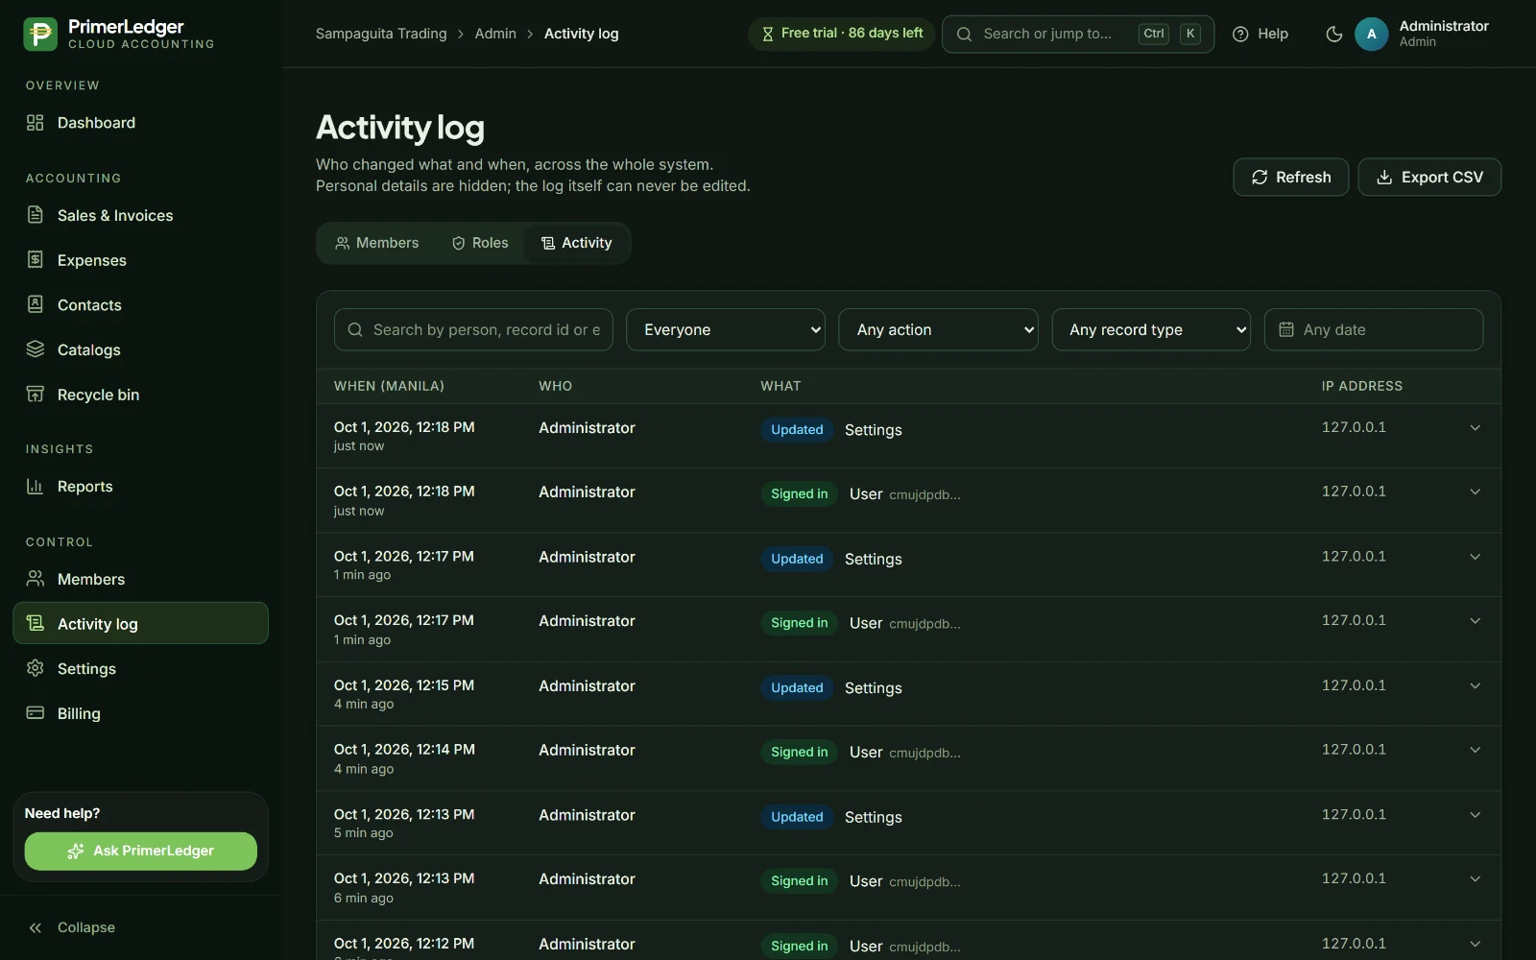This screenshot has width=1536, height=960.
Task: Go to Expenses page
Action: [140, 260]
